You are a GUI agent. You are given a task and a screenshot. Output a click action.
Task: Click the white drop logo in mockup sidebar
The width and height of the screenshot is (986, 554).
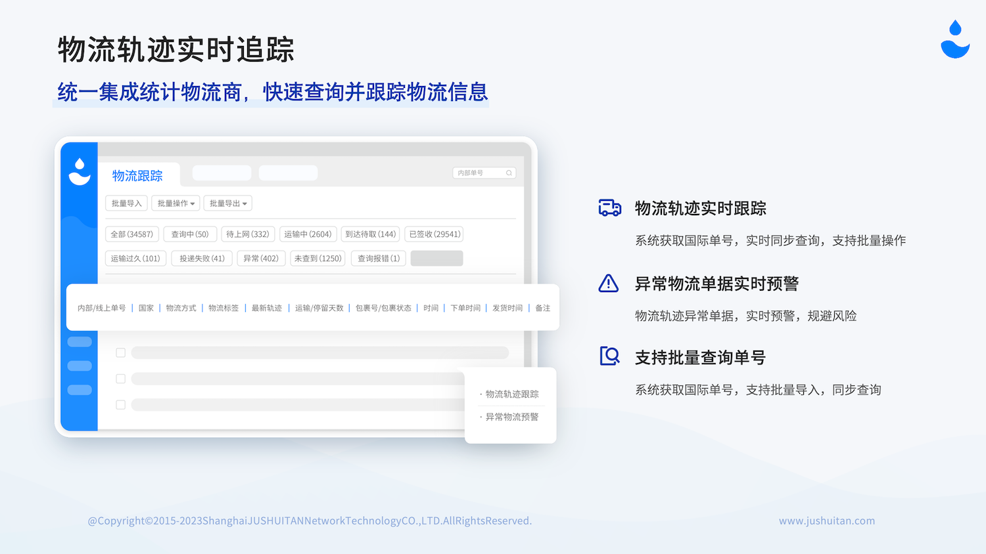80,171
